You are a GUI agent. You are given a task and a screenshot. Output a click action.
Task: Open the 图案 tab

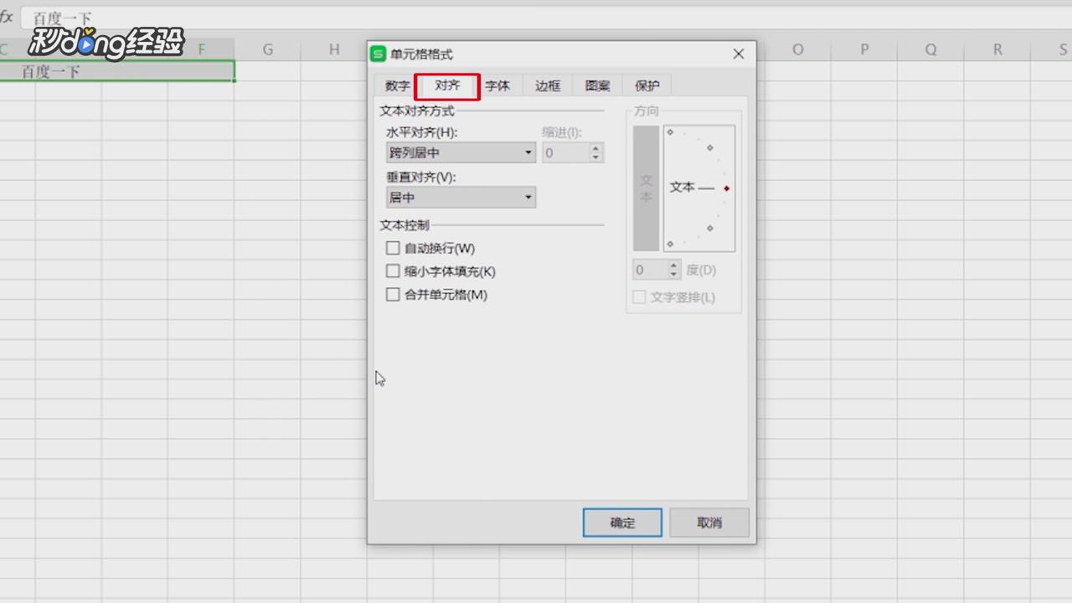(x=598, y=85)
